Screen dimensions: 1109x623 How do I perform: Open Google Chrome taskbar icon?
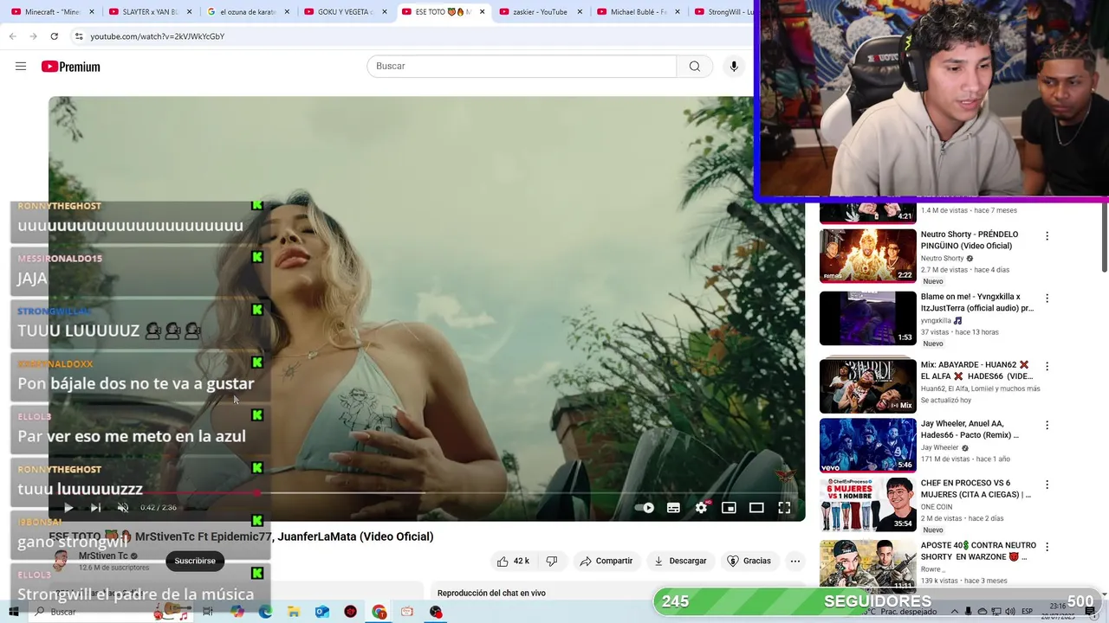(x=379, y=612)
